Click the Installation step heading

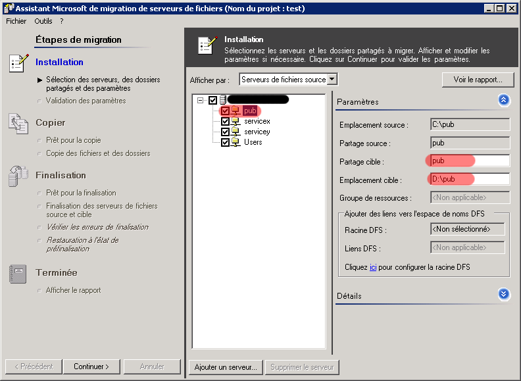(59, 62)
